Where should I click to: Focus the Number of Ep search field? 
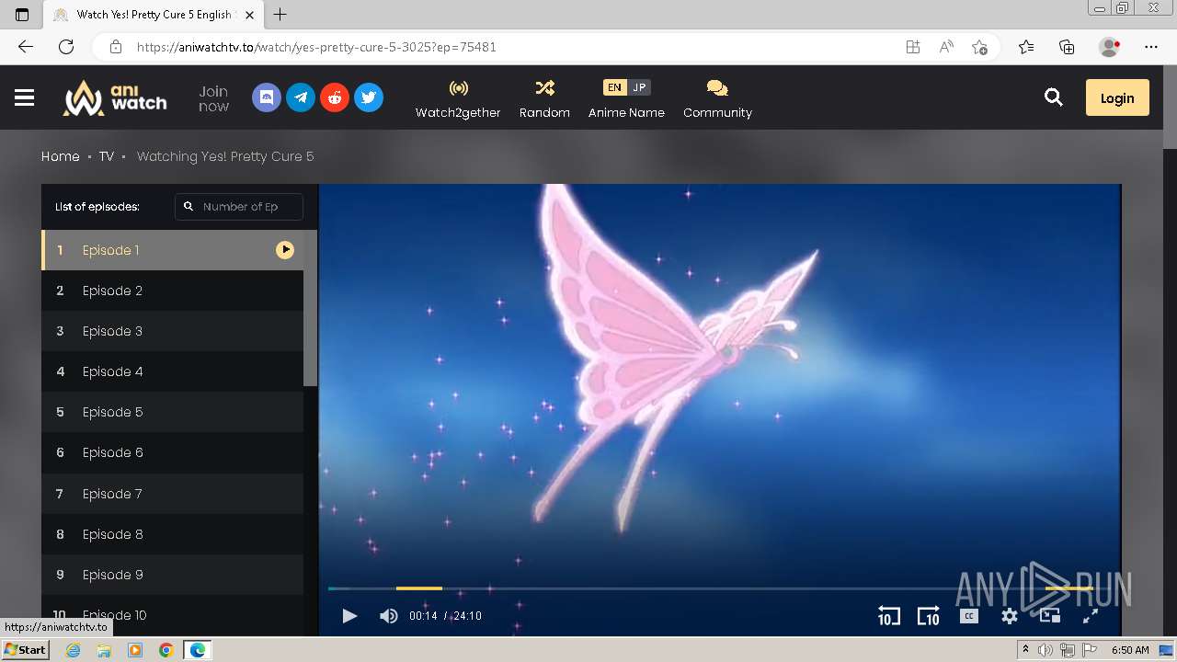click(x=239, y=207)
